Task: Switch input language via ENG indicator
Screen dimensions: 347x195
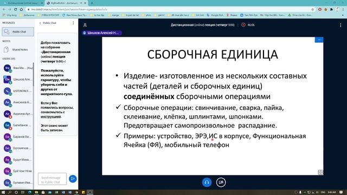Action: coord(323,192)
